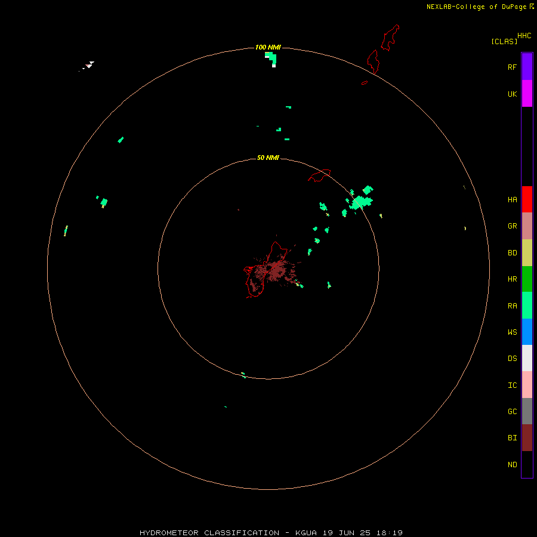This screenshot has width=537, height=537.
Task: Click the GR legend label
Action: pos(512,226)
